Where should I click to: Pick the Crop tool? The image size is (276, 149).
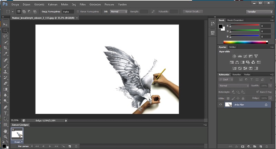pos(6,48)
